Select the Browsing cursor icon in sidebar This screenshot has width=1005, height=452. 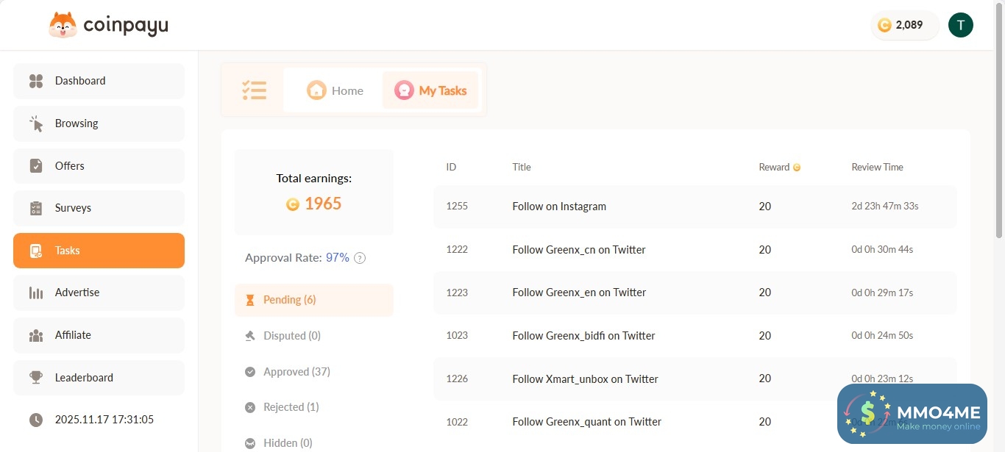click(x=35, y=123)
